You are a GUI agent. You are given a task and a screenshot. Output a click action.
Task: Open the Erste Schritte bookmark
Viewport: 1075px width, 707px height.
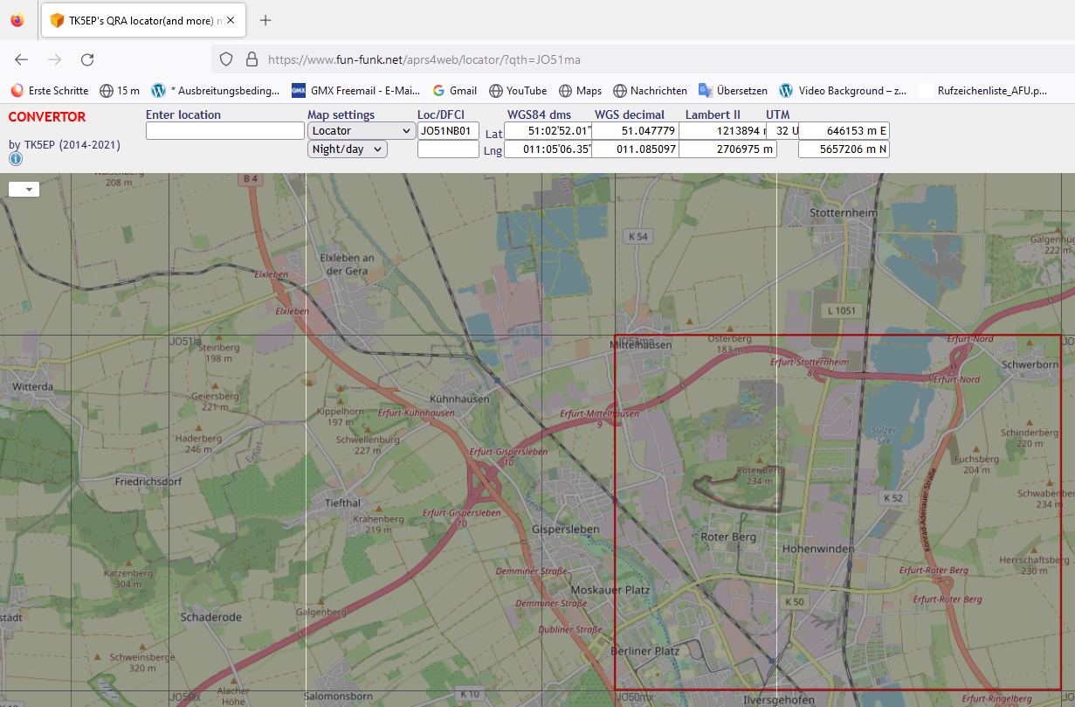[x=50, y=90]
